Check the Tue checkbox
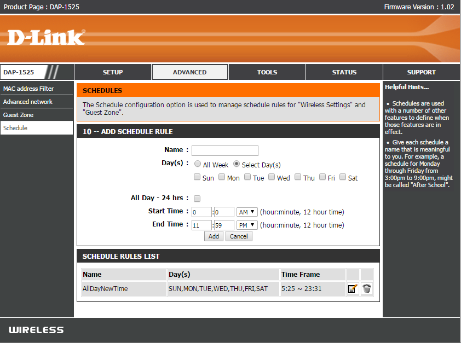 (x=247, y=177)
